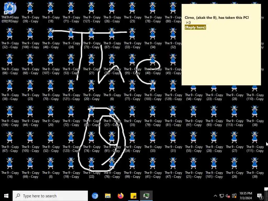Select icon 'The 9 - Copy (35)'
This screenshot has height=201, width=268.
click(x=132, y=116)
